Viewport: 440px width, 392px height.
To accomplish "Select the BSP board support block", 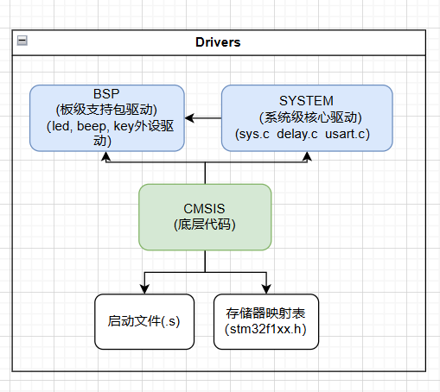I will [107, 118].
